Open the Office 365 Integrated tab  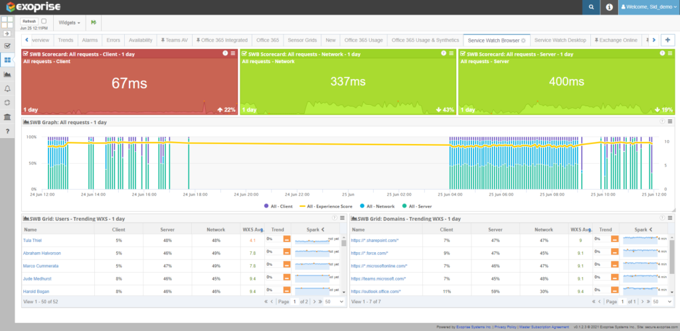coord(222,40)
